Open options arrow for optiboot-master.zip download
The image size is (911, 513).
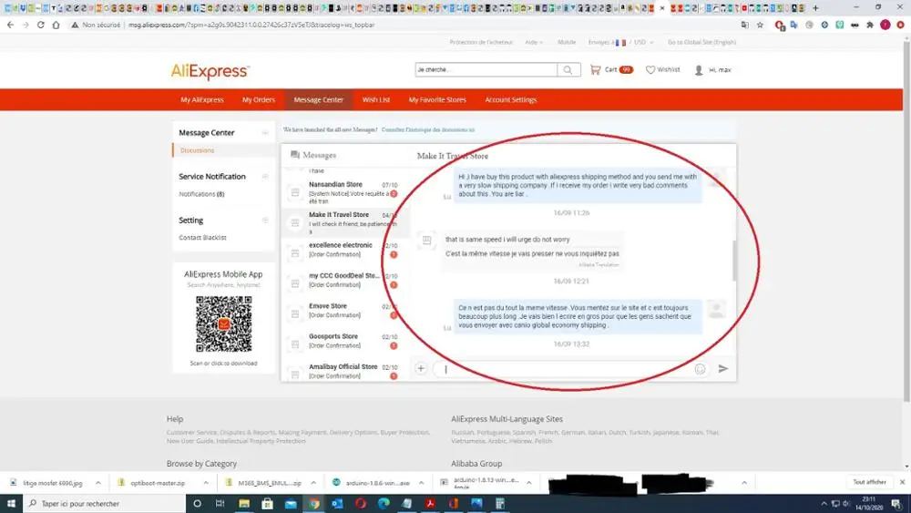(206, 483)
